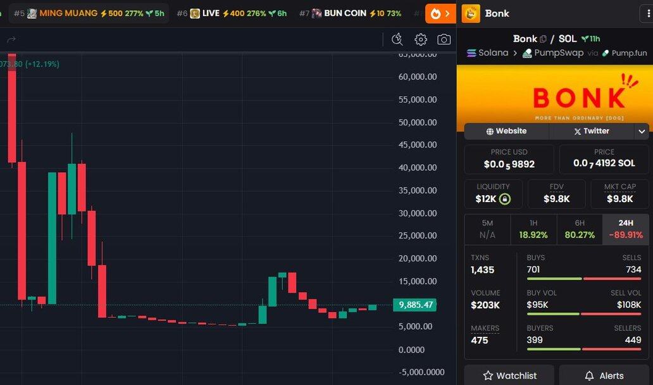Click the MAKERS count 475
The image size is (653, 385).
480,341
